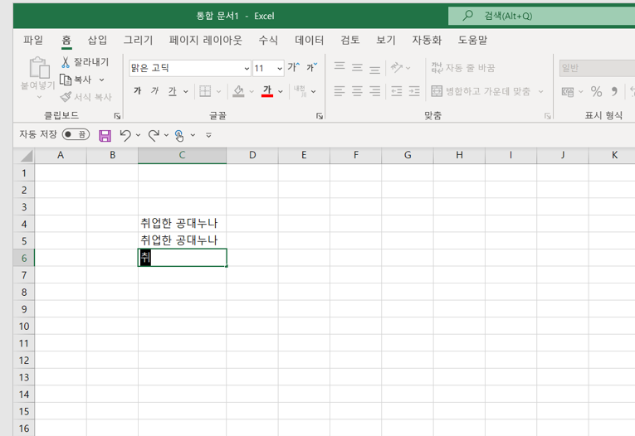The width and height of the screenshot is (635, 436).
Task: Center text horizontally
Action: click(x=357, y=91)
